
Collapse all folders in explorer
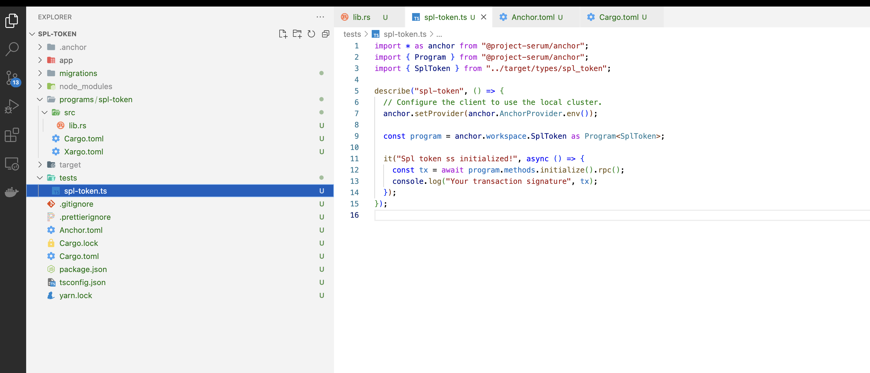click(325, 34)
